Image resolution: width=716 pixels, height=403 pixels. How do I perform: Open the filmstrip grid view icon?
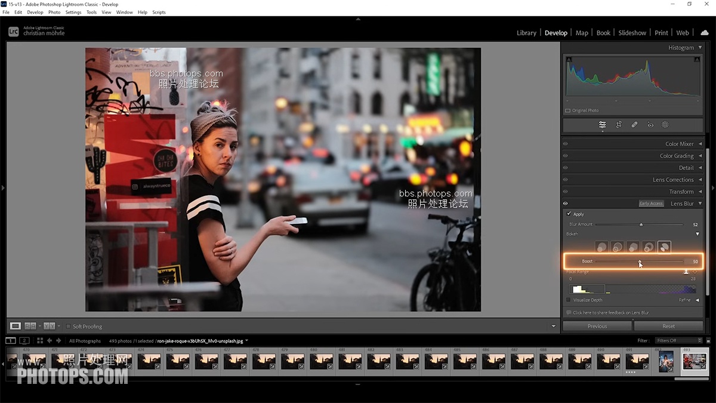pyautogui.click(x=40, y=340)
